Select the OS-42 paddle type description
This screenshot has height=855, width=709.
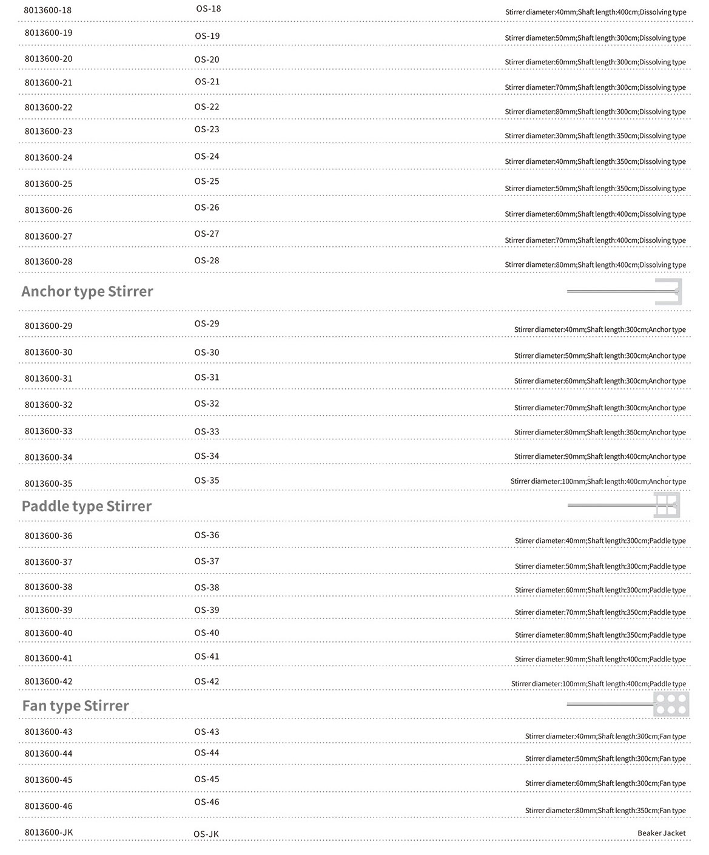pos(598,684)
